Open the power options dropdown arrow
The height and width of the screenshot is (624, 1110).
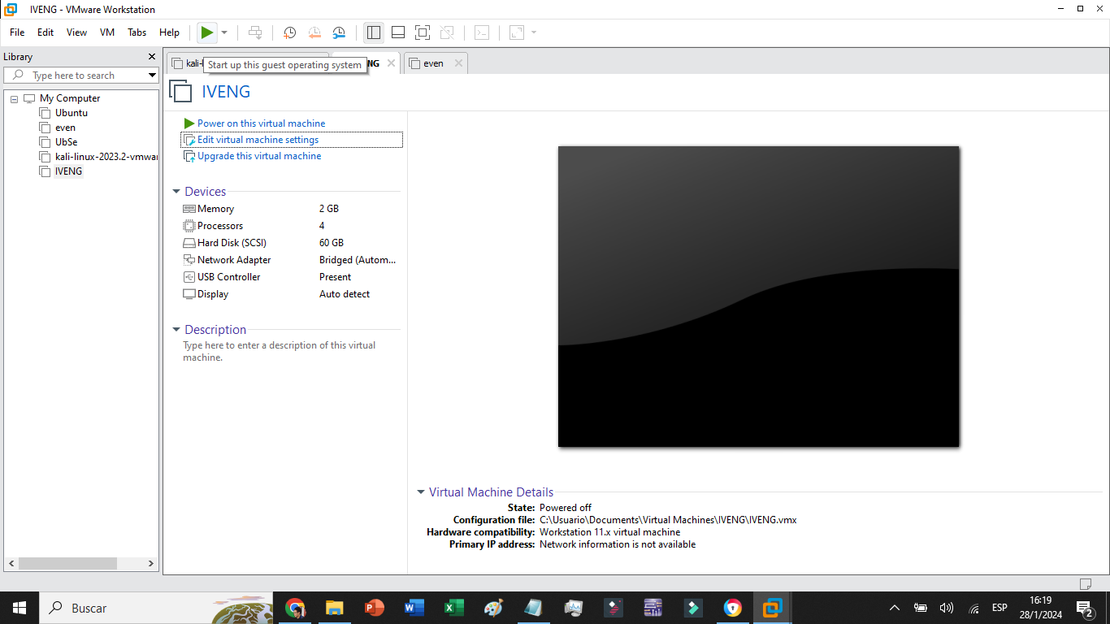[224, 32]
